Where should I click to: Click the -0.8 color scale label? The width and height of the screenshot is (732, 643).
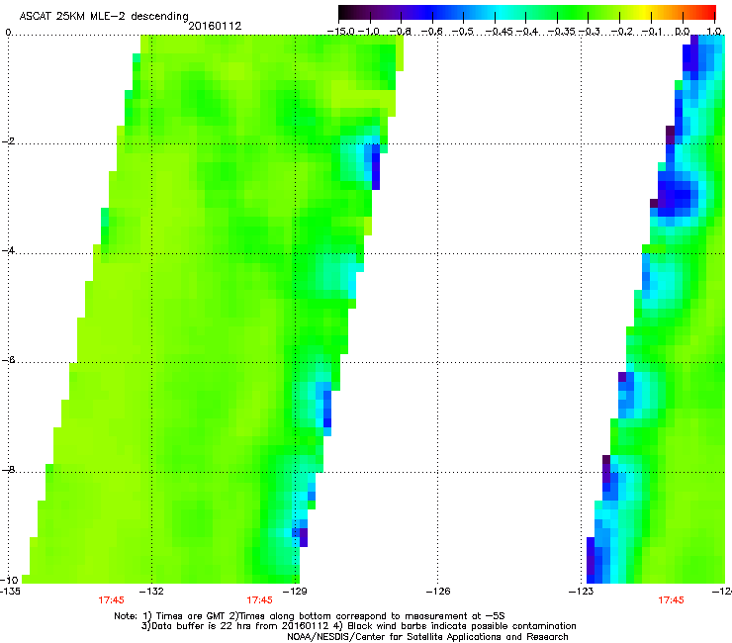pyautogui.click(x=400, y=32)
